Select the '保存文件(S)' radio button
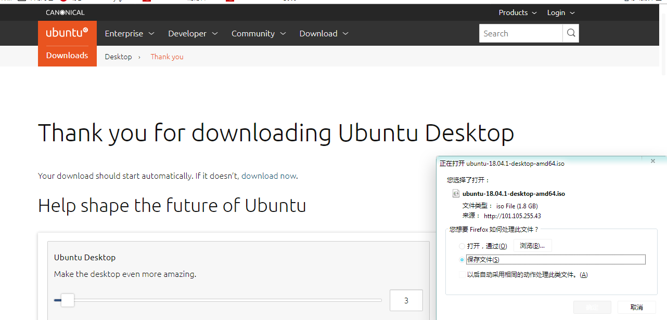The width and height of the screenshot is (667, 320). click(462, 260)
